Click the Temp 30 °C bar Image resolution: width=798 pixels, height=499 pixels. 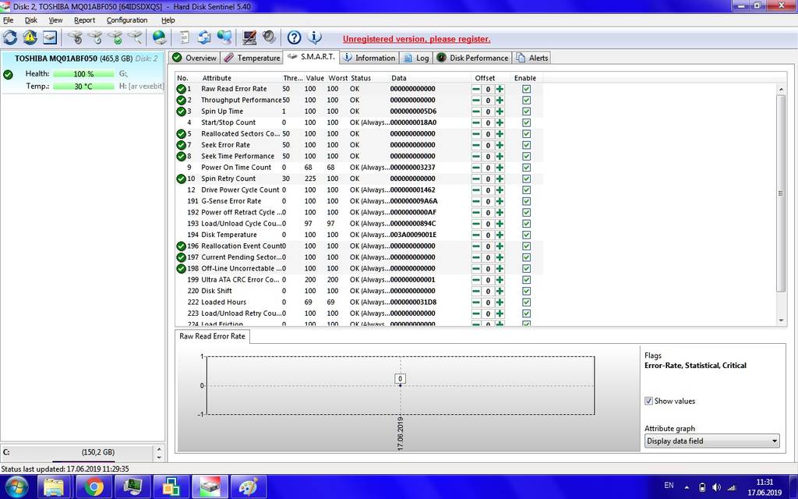click(x=83, y=87)
